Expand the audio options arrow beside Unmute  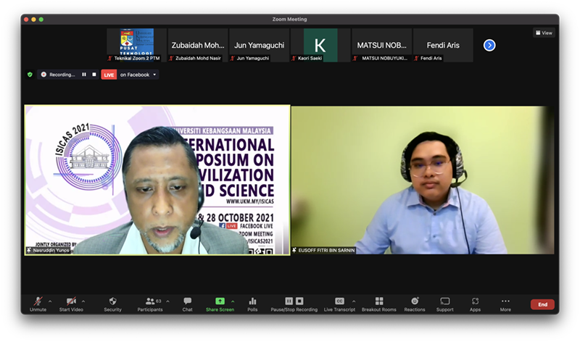pyautogui.click(x=50, y=301)
